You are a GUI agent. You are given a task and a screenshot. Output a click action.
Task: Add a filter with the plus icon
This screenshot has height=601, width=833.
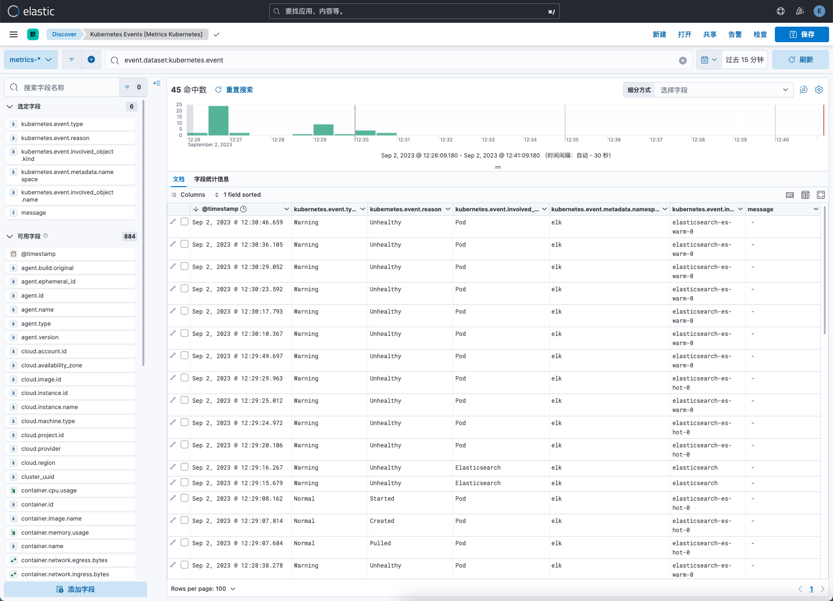pyautogui.click(x=91, y=60)
